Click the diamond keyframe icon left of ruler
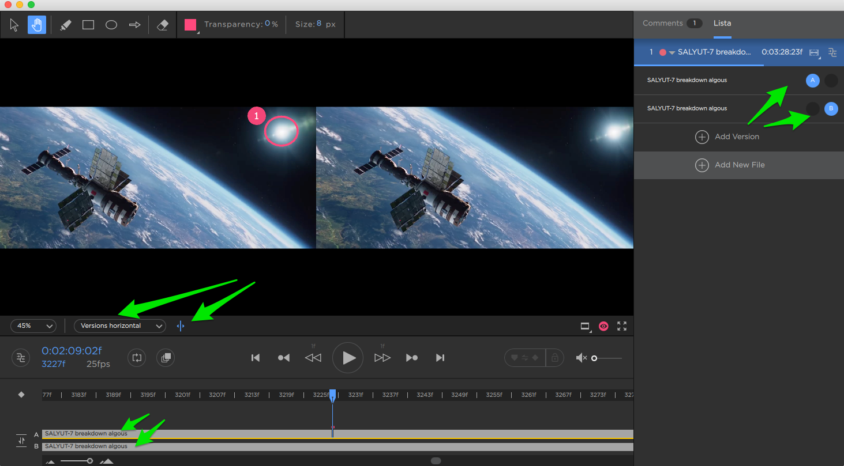 tap(21, 395)
